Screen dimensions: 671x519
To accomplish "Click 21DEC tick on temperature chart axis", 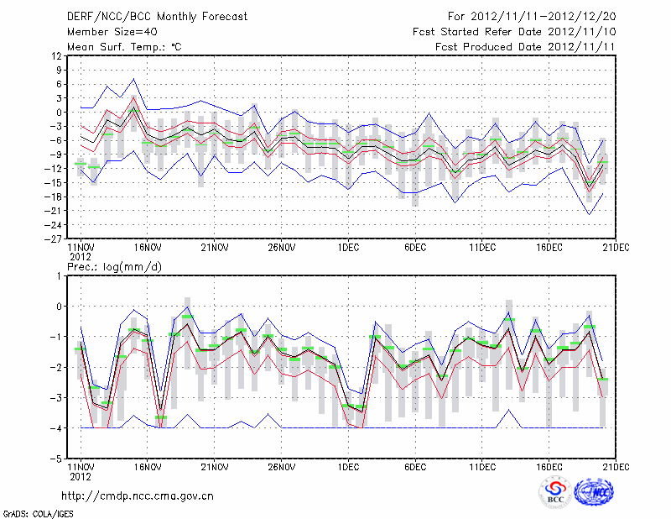I will pos(616,248).
